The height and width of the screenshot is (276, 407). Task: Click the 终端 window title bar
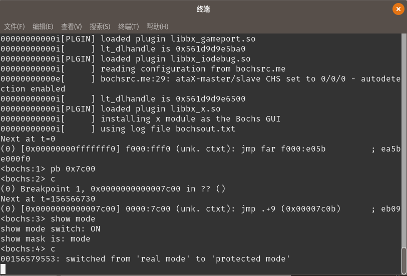(x=203, y=9)
